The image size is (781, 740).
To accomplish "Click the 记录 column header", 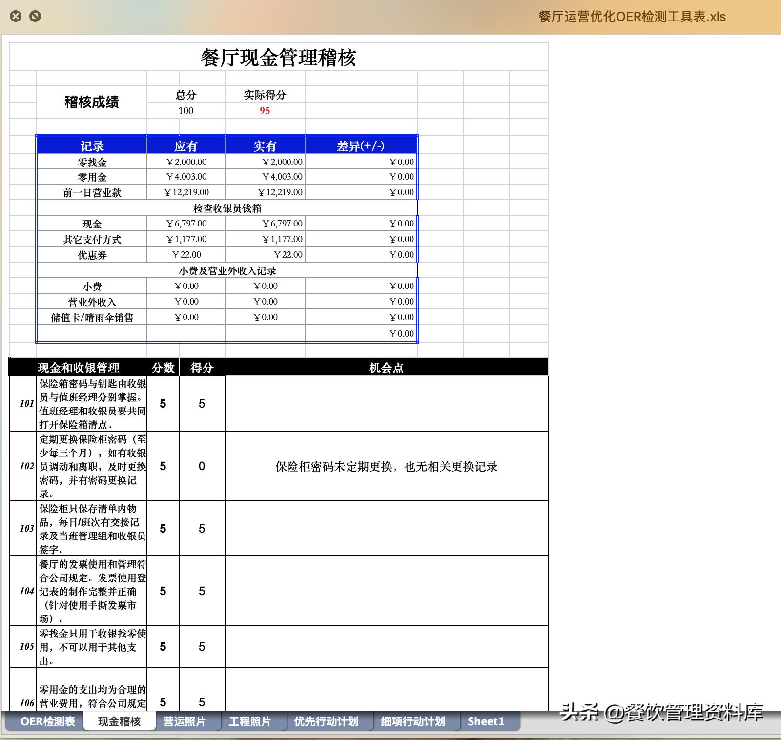I will click(x=92, y=145).
